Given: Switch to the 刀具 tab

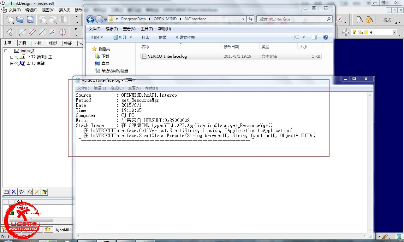Looking at the screenshot, I should click(x=22, y=43).
